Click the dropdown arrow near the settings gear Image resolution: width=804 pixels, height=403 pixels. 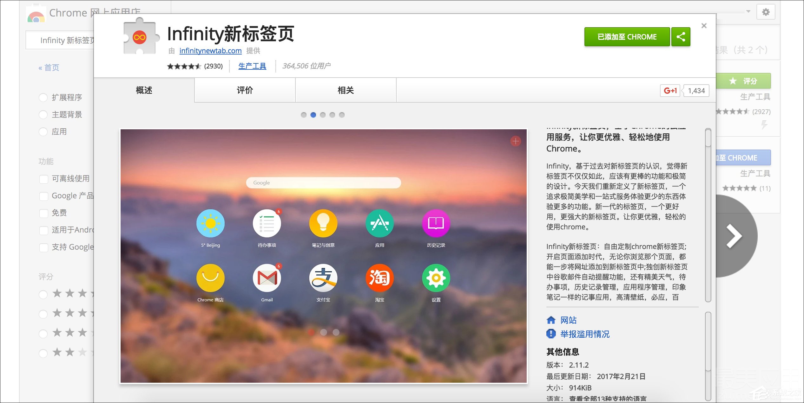[x=748, y=11]
